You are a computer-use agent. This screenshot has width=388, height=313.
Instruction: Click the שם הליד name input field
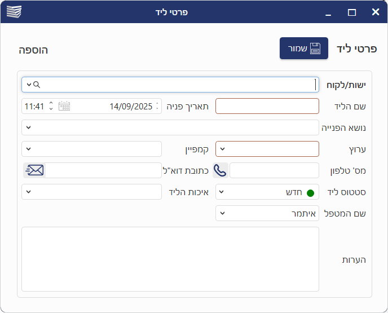267,106
